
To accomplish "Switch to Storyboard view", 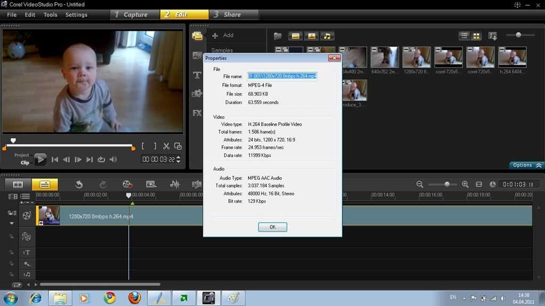I will tap(18, 184).
